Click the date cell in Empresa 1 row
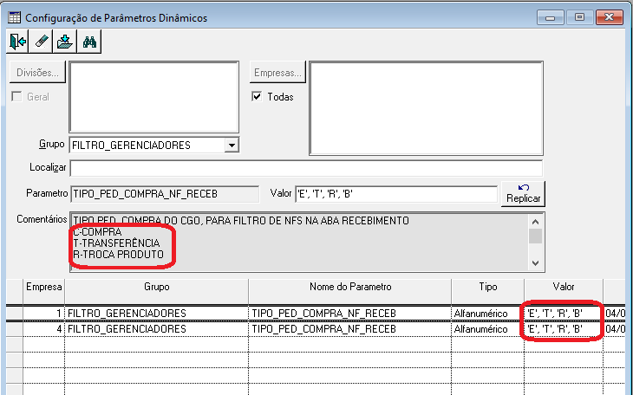Image resolution: width=633 pixels, height=395 pixels. click(x=615, y=314)
